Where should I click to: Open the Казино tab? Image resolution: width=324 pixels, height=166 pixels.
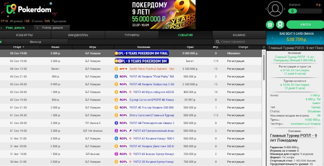click(x=239, y=35)
